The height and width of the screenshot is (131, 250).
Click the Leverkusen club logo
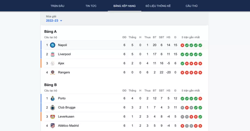52,117
